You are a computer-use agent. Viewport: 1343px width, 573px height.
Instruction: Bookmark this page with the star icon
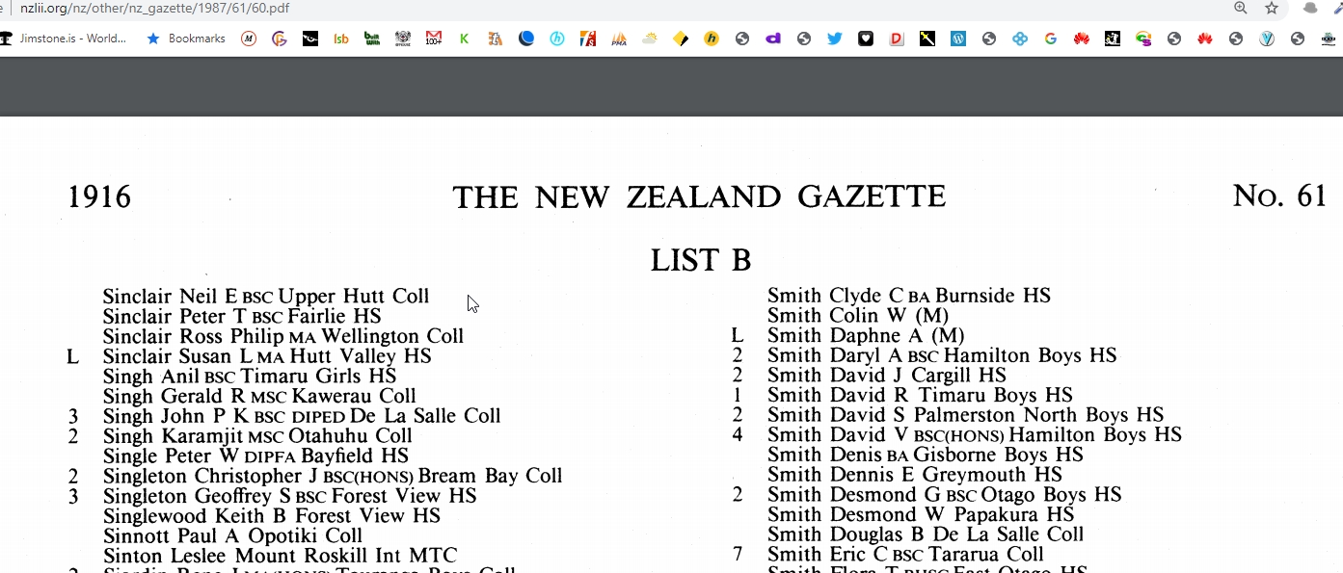[1272, 8]
